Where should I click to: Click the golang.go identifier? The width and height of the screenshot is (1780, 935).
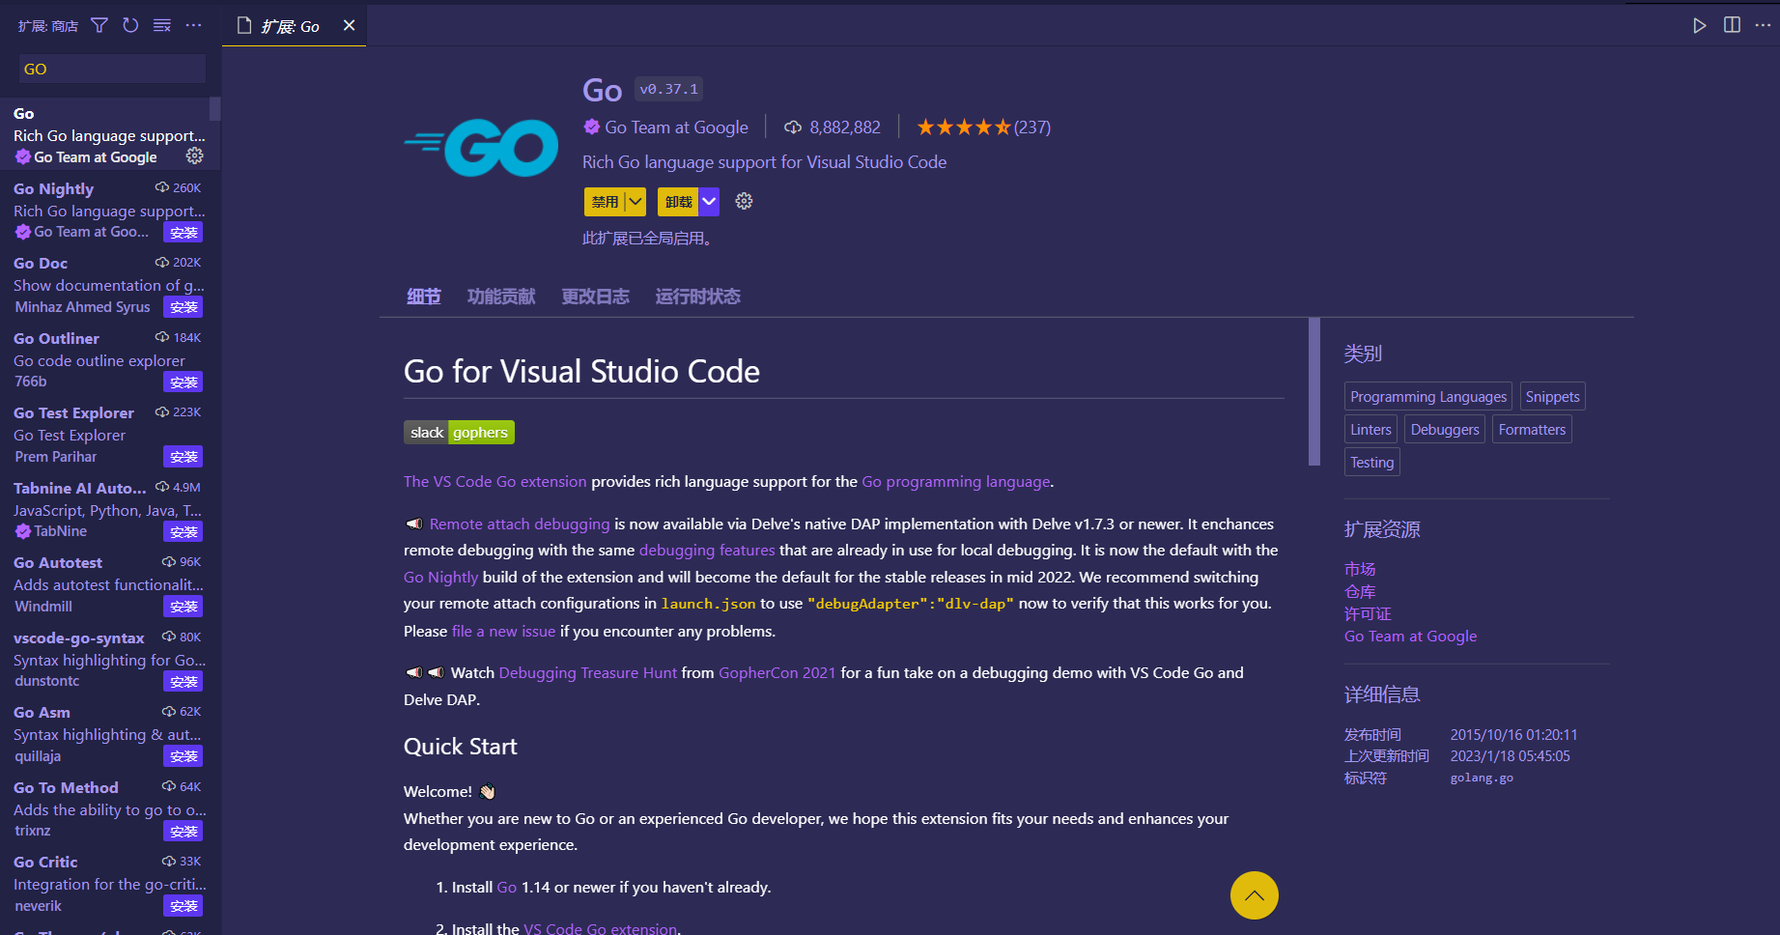click(1482, 778)
